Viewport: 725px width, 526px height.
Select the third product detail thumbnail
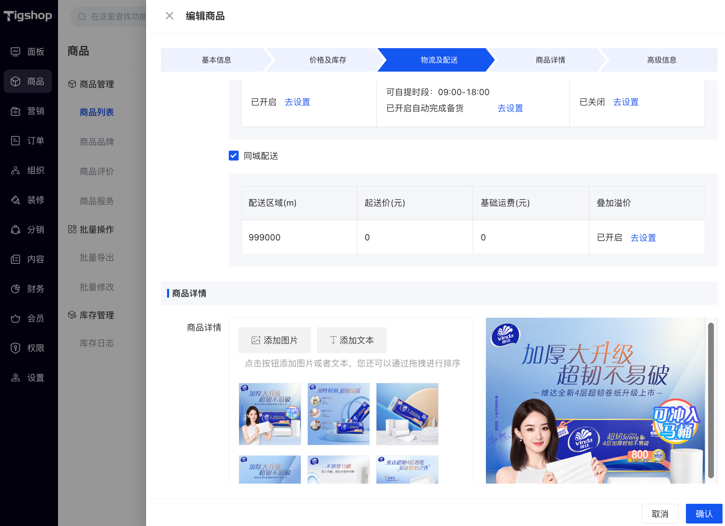pyautogui.click(x=407, y=414)
